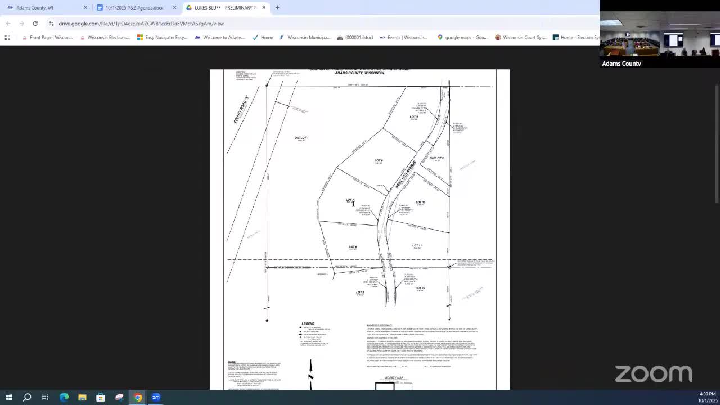Open a new browser tab
Viewport: 720px width, 405px height.
pos(277,7)
